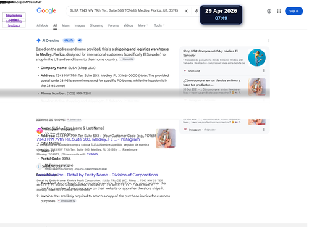Click the Shop USA source chip after first paragraph
Viewport: 309px width, 227px height.
[x=127, y=59]
